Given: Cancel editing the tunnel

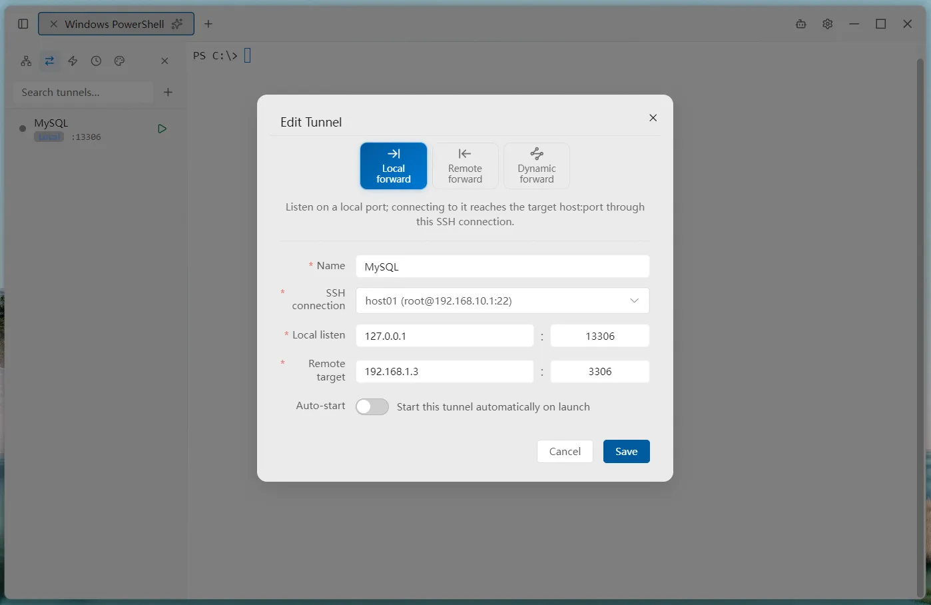Looking at the screenshot, I should (x=565, y=451).
